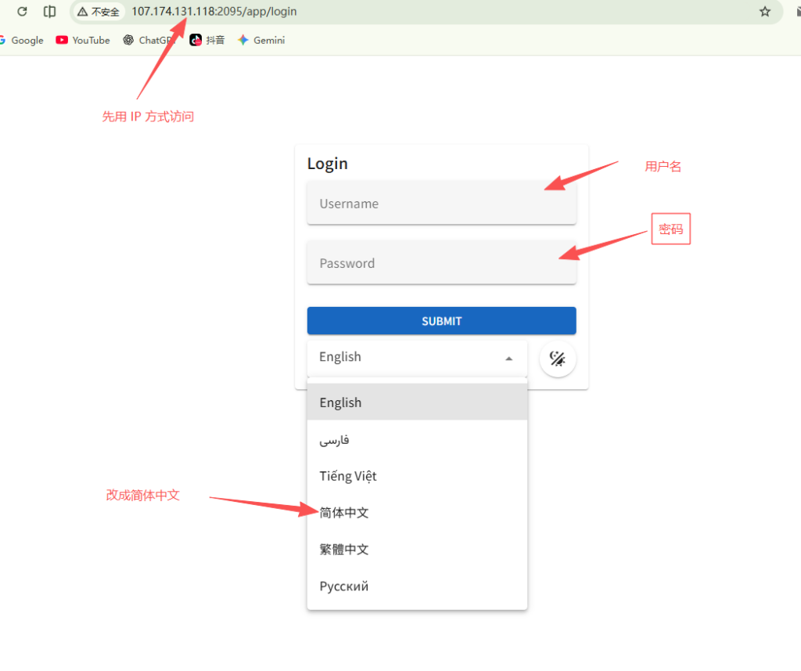Click the split screen icon beside reload

49,12
